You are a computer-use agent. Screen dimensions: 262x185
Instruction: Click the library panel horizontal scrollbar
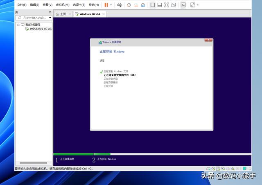pyautogui.click(x=33, y=163)
